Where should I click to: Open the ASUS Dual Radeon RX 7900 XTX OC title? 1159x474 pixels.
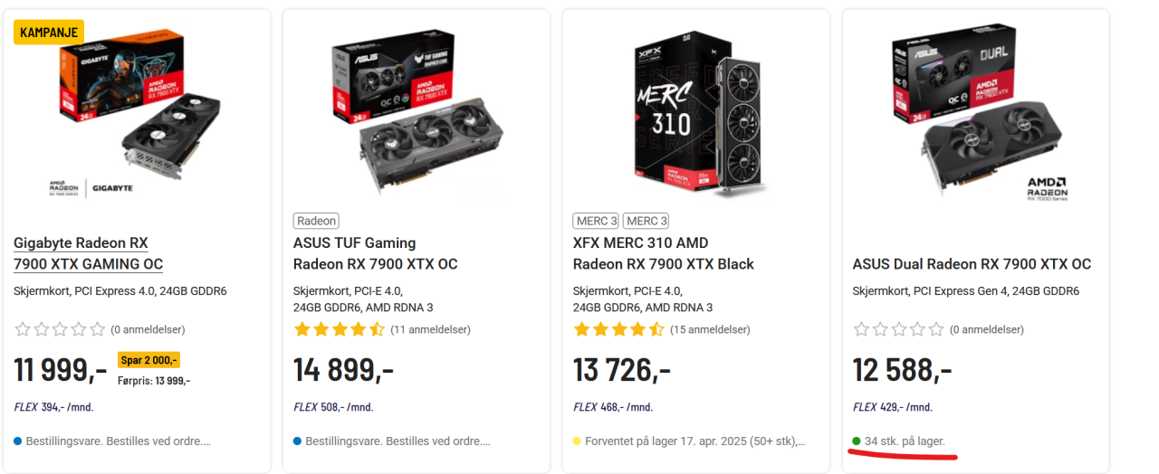tap(972, 264)
